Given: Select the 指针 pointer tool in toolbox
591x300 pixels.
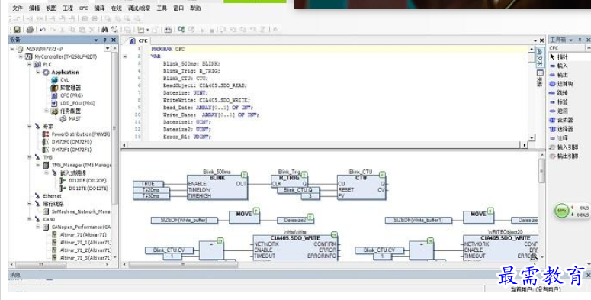Looking at the screenshot, I should click(x=559, y=56).
